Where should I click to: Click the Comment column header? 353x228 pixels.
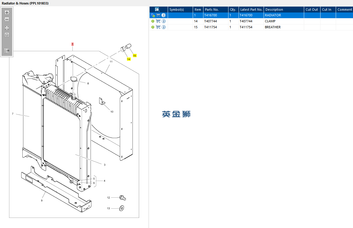(344, 10)
